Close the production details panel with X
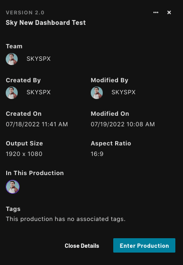 click(169, 12)
